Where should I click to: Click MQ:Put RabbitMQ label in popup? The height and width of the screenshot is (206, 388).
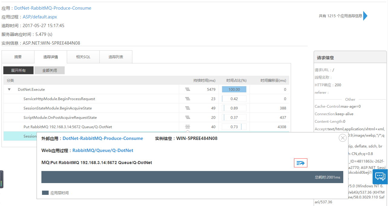tap(97, 163)
